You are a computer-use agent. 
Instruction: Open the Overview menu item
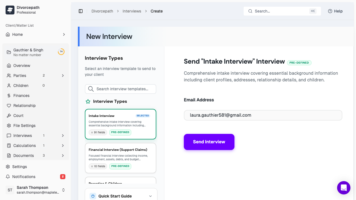coord(36,66)
